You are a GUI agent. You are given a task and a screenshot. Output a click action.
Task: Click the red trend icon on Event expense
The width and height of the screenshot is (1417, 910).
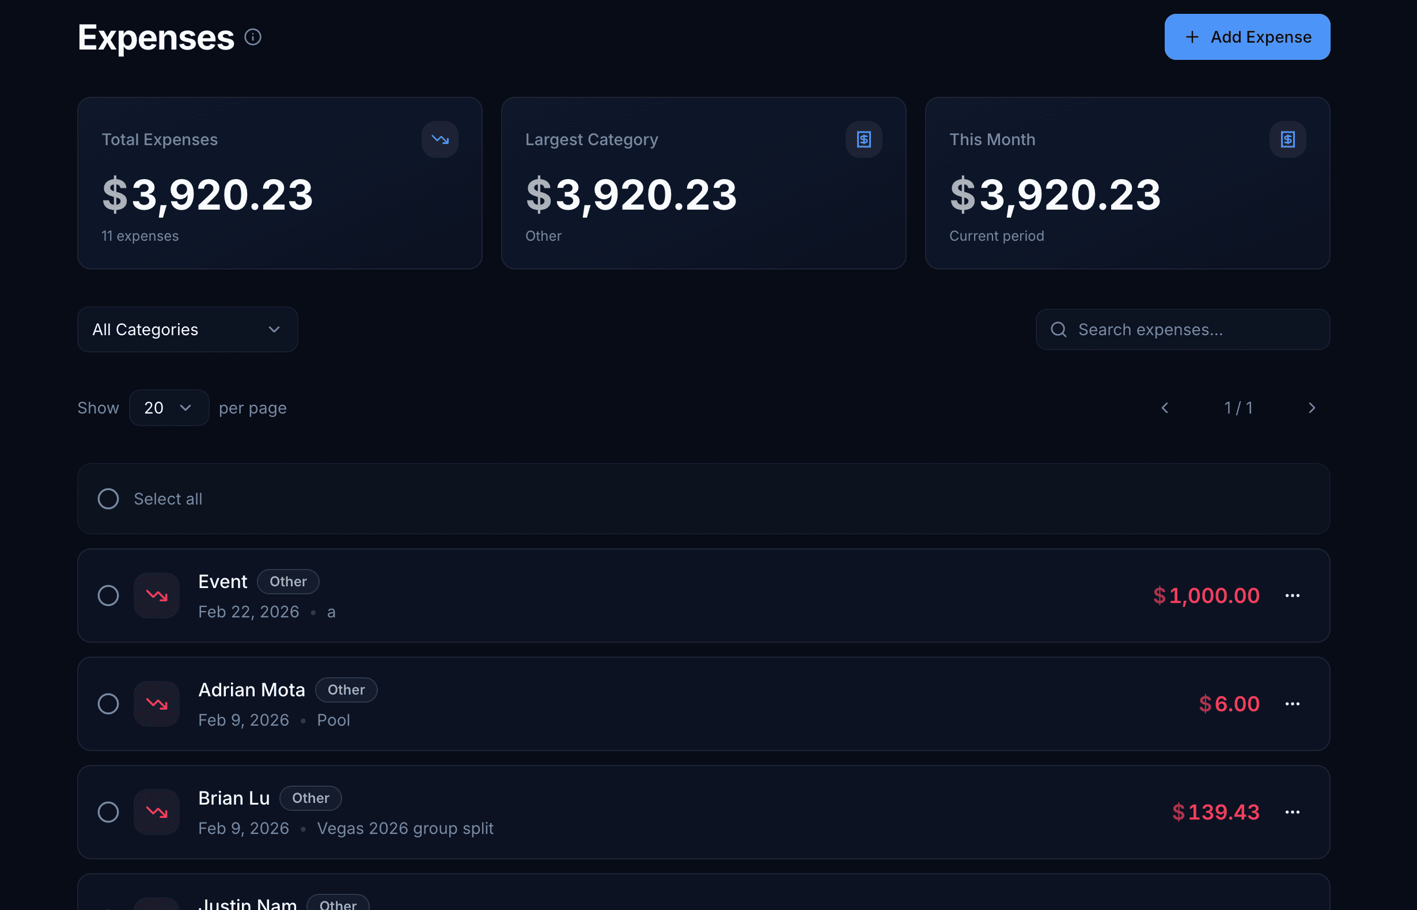pos(157,596)
